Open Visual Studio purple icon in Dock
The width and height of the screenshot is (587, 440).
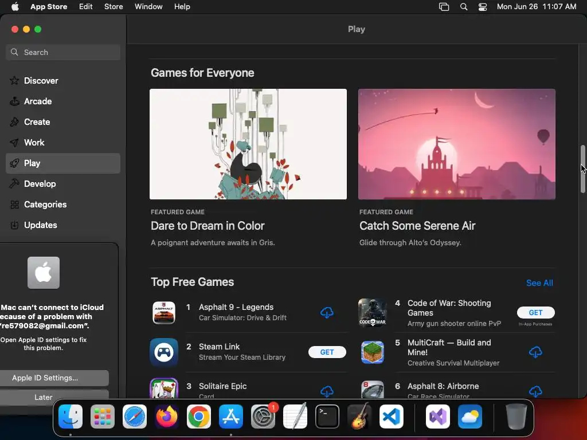437,417
